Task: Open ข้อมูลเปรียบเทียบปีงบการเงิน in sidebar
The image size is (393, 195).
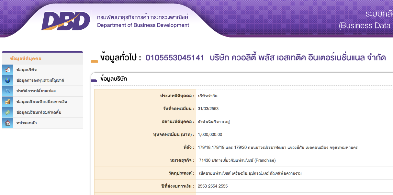Action: coord(42,102)
